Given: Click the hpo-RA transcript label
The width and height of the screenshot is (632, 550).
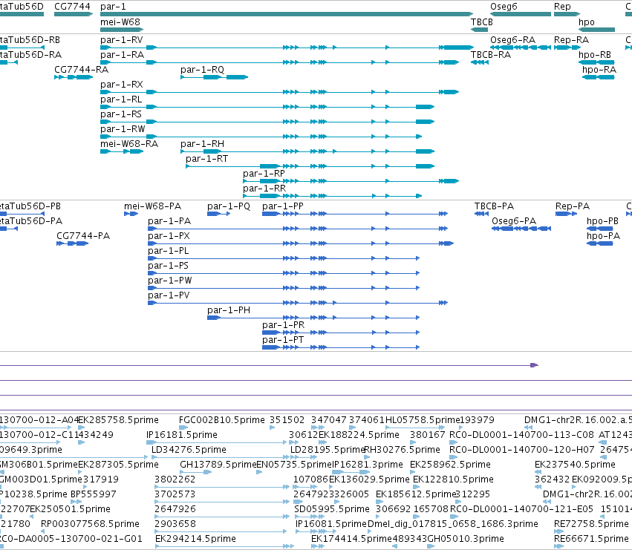Looking at the screenshot, I should pyautogui.click(x=599, y=70).
